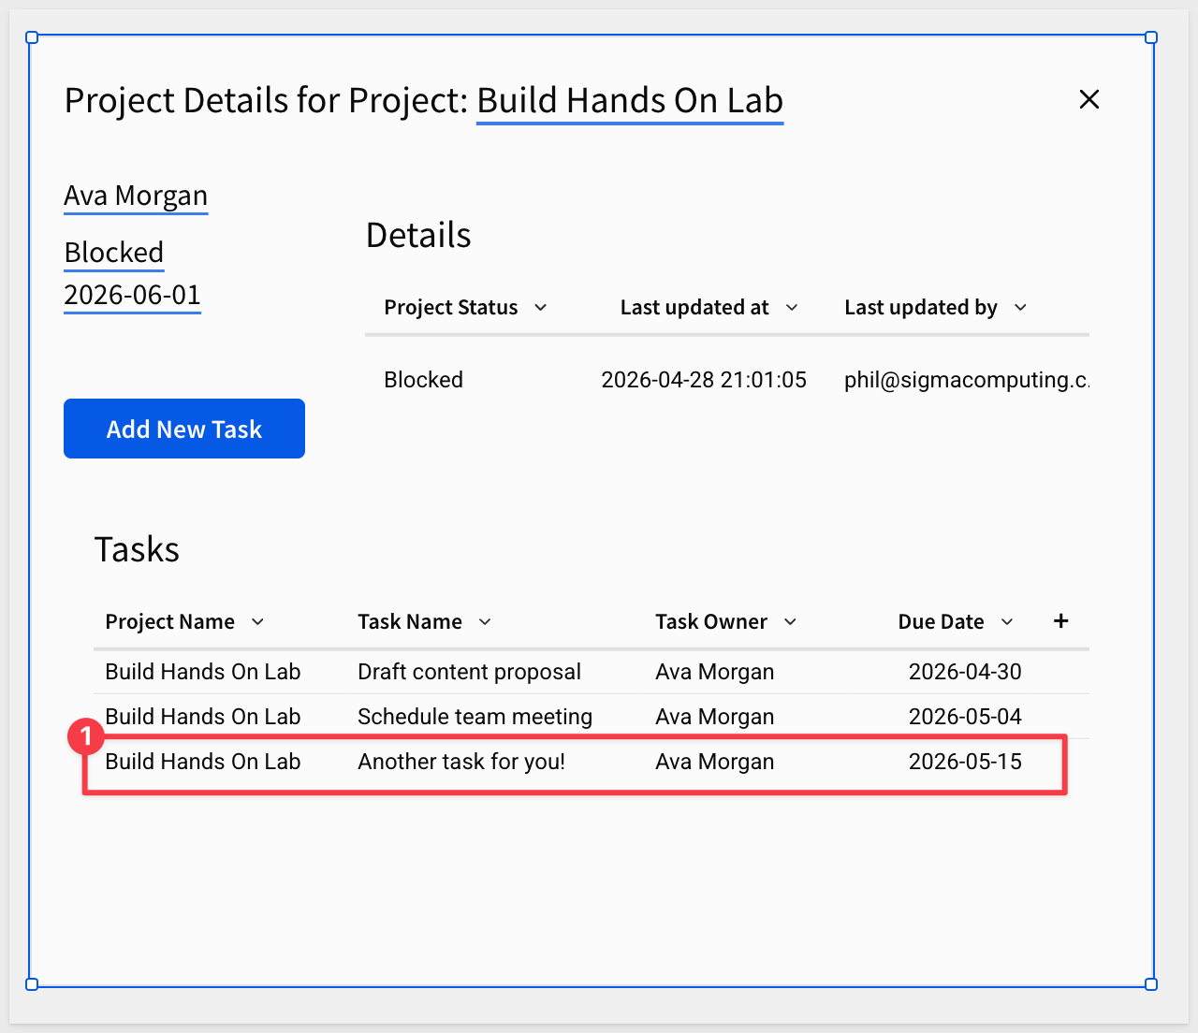This screenshot has height=1033, width=1198.
Task: Expand the Last updated by column menu
Action: [x=1020, y=308]
